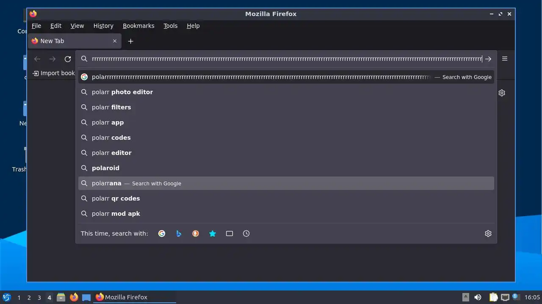Select suggestion polarr app

pos(286,122)
